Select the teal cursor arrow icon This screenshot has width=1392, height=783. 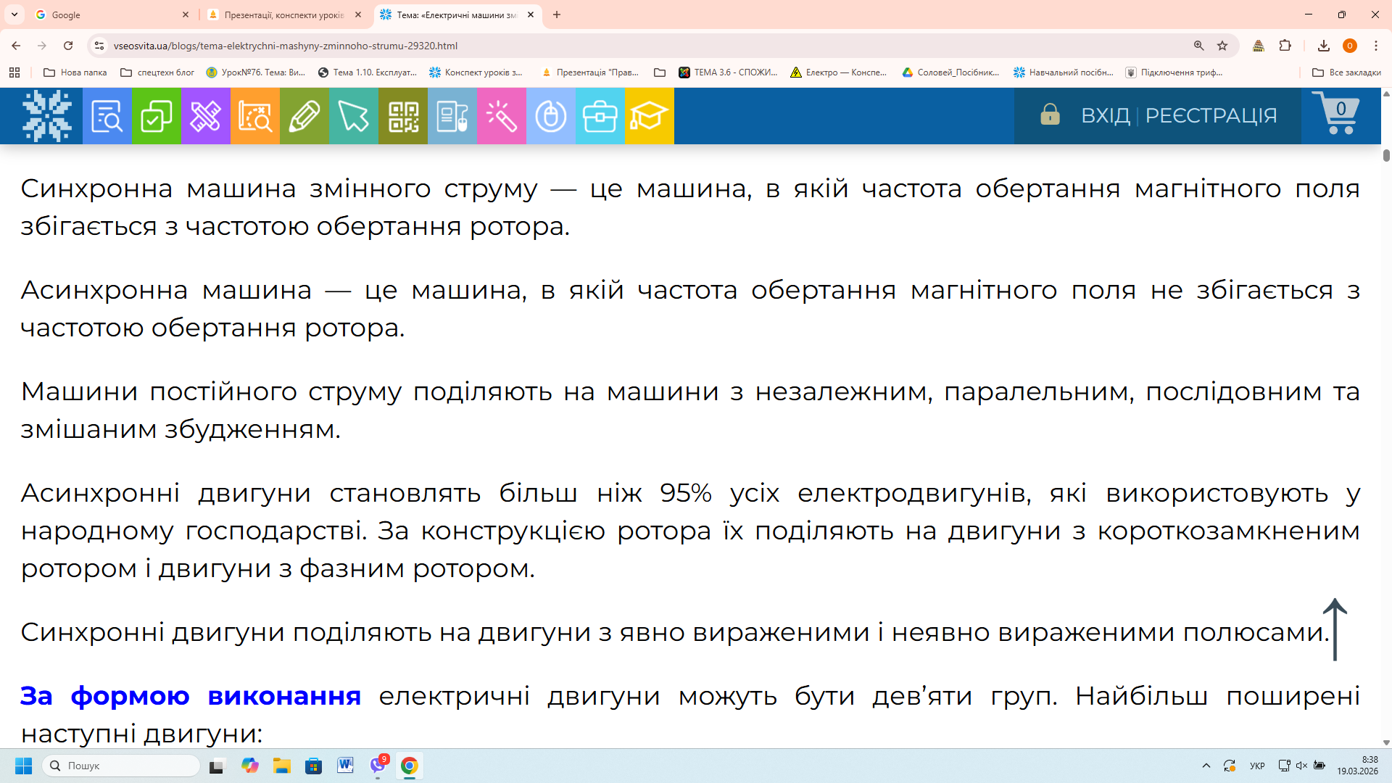353,116
